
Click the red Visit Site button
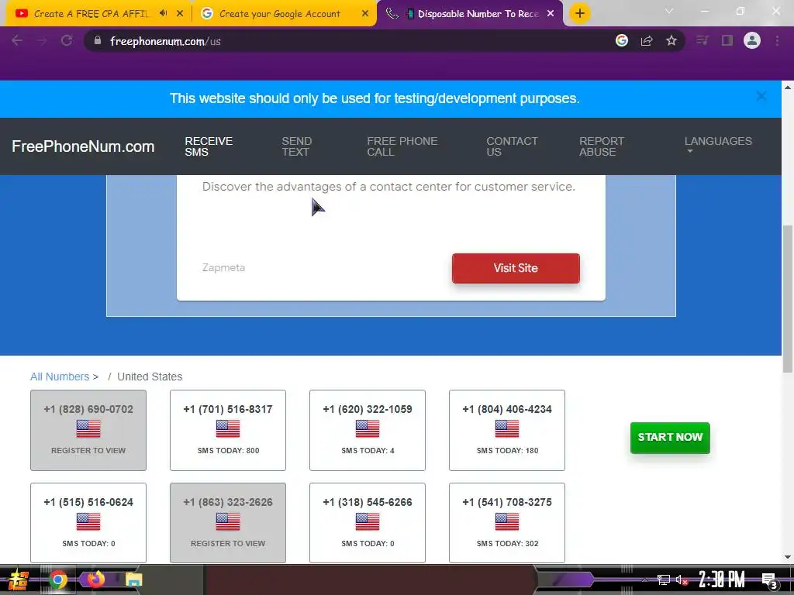(516, 268)
